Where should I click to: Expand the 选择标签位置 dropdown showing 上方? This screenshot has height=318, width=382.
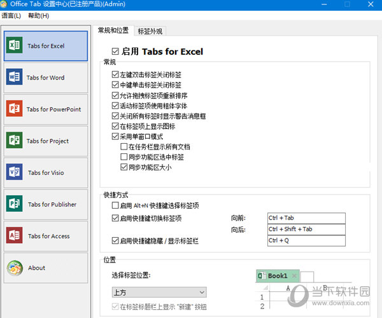coord(159,292)
